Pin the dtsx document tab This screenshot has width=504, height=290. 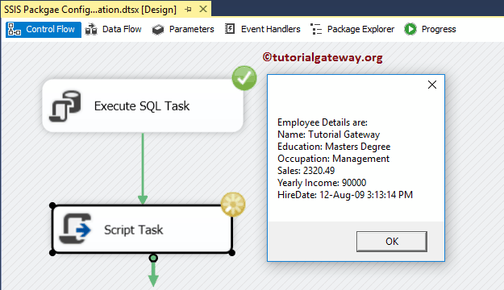[189, 10]
